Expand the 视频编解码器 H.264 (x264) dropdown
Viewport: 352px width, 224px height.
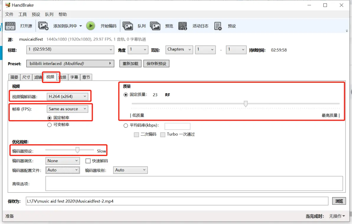point(67,97)
